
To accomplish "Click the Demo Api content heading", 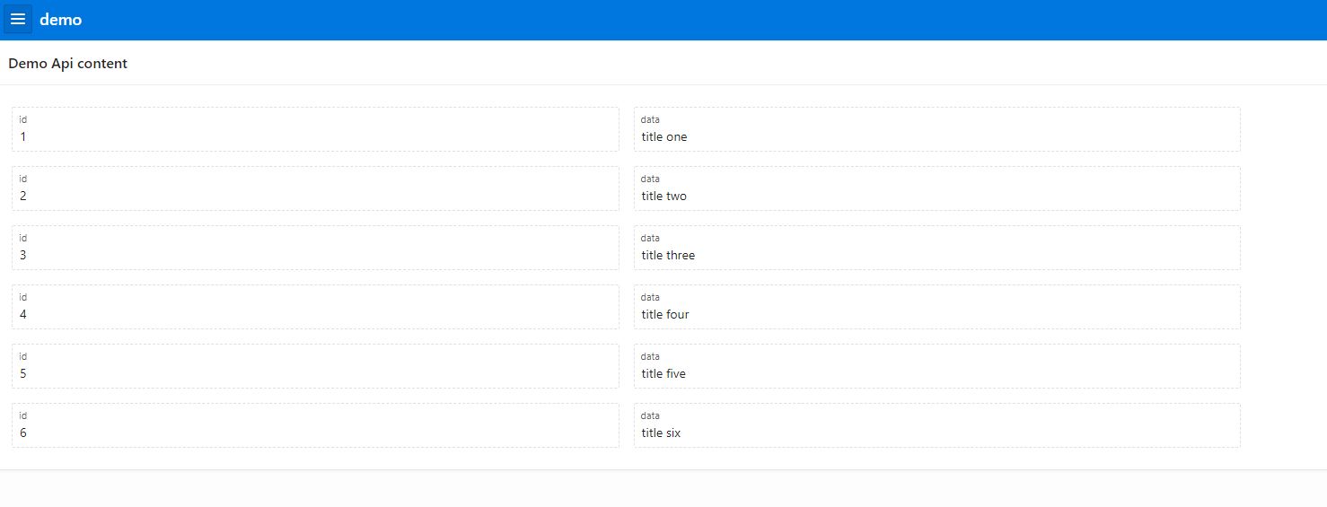I will (x=68, y=64).
